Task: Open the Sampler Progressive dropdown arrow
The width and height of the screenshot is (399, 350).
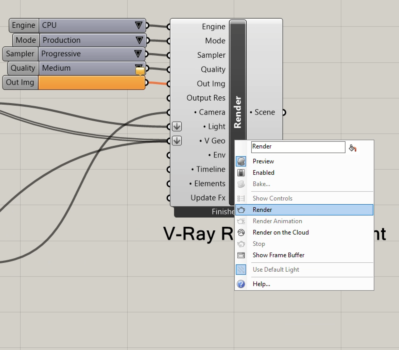Action: [x=138, y=54]
